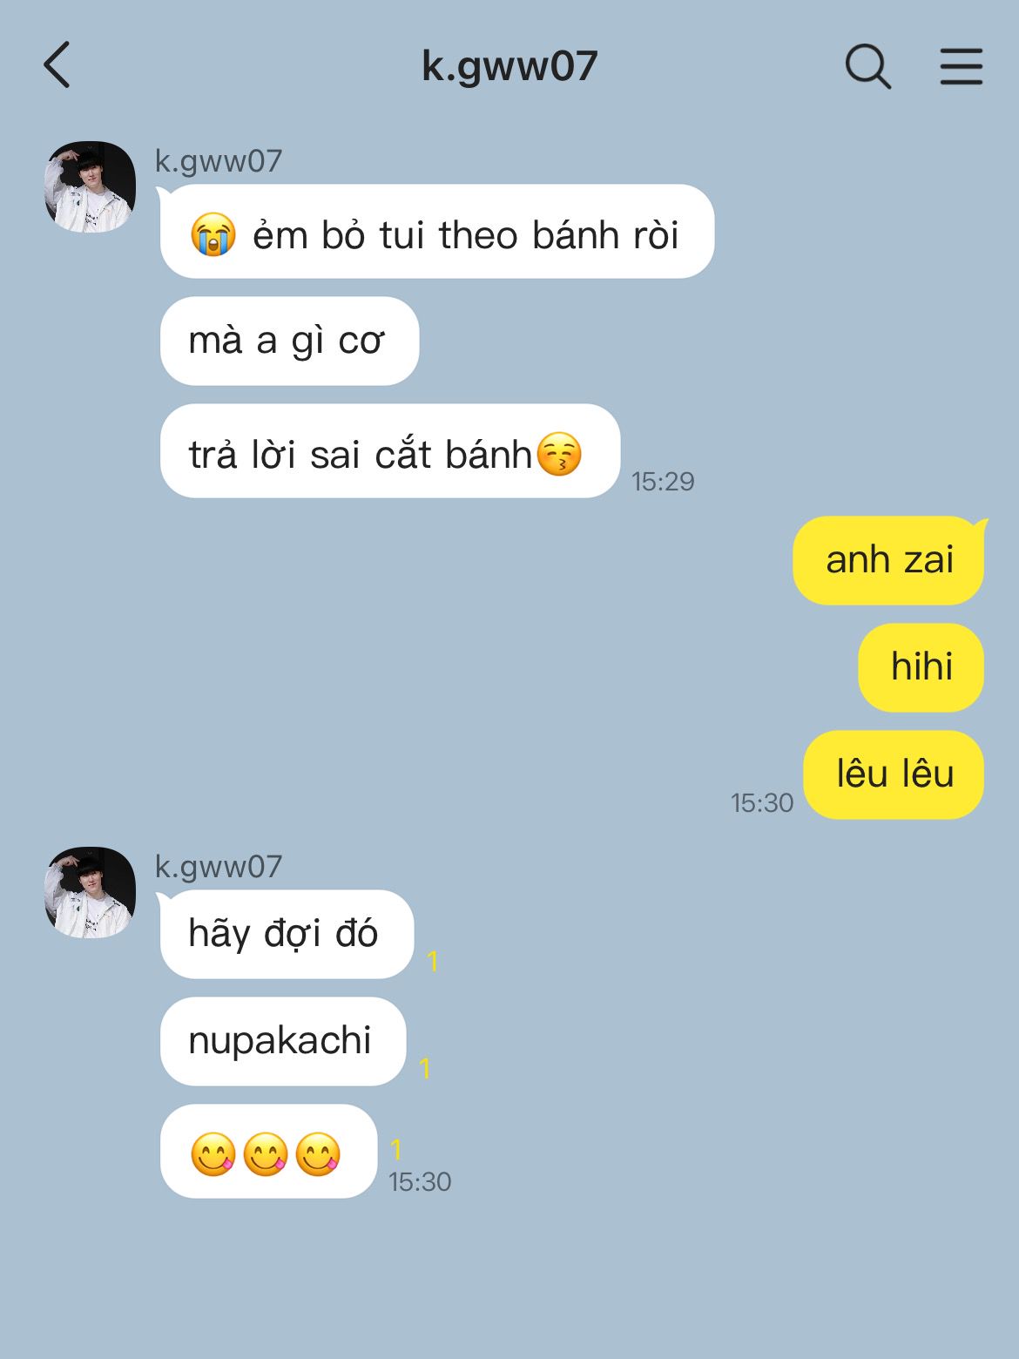Open k.gww07 avatar beside first message
Image resolution: width=1019 pixels, height=1359 pixels.
coord(90,186)
